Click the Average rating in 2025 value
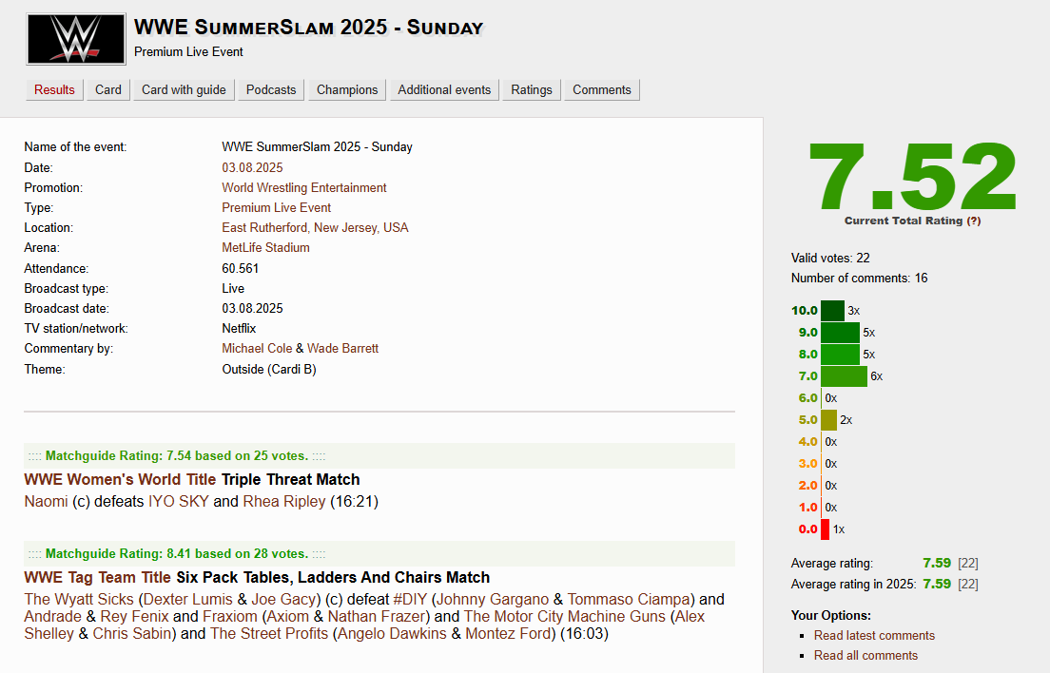 [x=936, y=584]
